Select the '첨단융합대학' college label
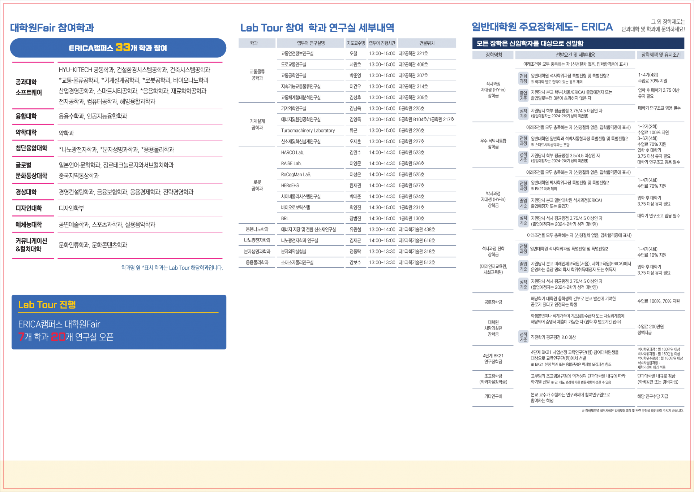This screenshot has width=694, height=492. click(x=31, y=148)
